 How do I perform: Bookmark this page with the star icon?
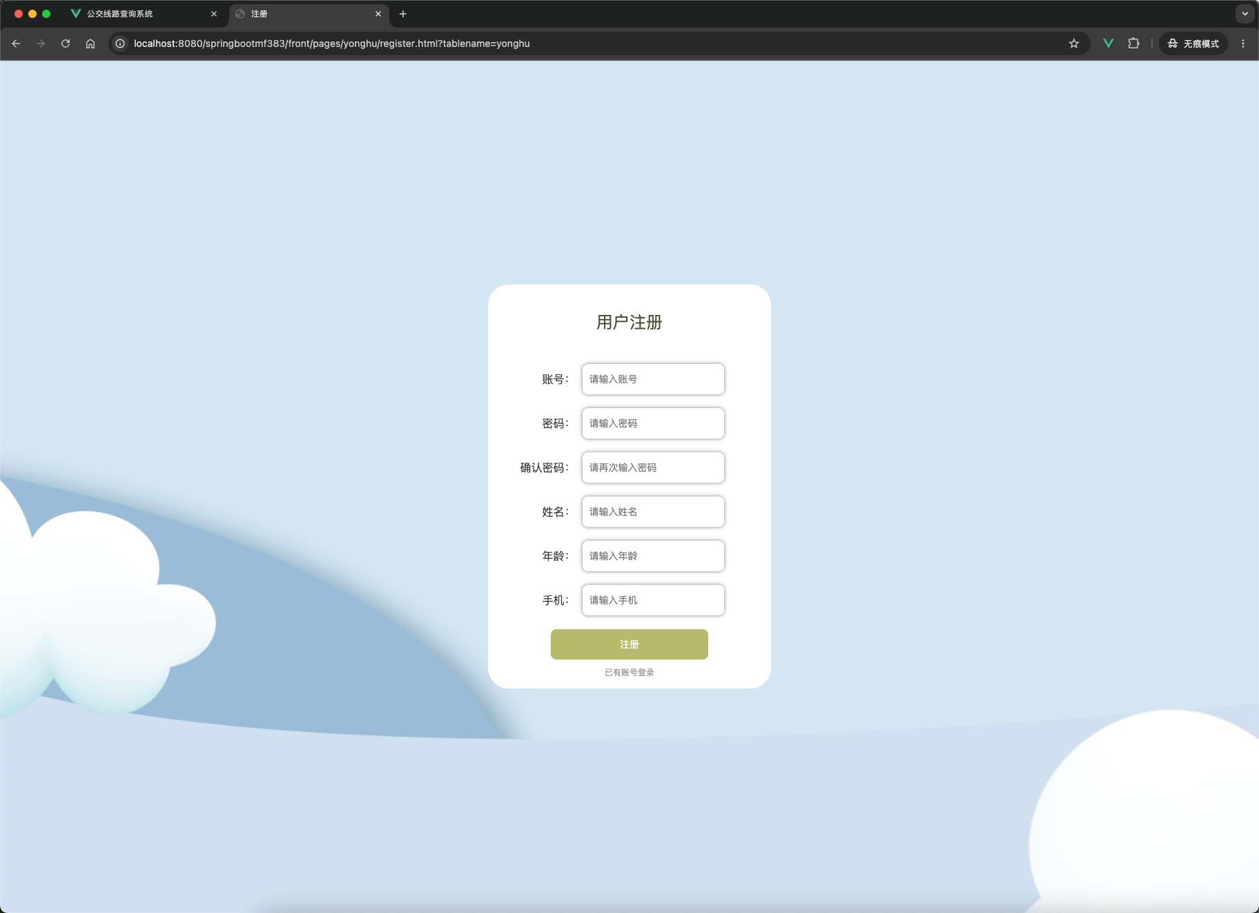pyautogui.click(x=1074, y=44)
